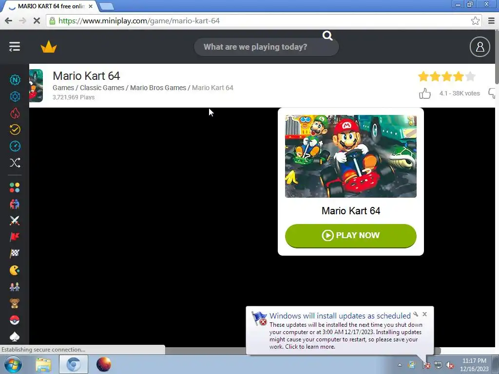Open the Classic Games breadcrumb link
Viewport: 499px width, 374px height.
(102, 88)
